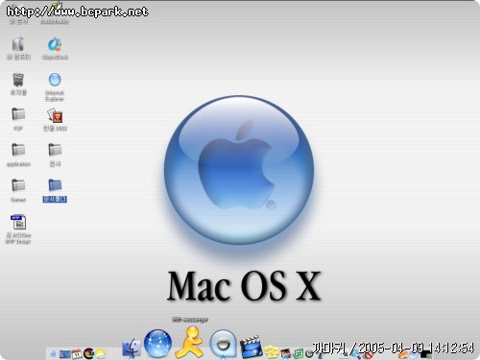Launch the clapperboard movie icon in dock
The image size is (480, 360).
coord(251,347)
